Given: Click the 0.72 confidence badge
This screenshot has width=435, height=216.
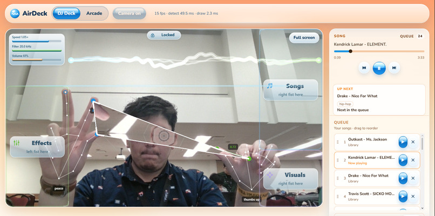Looking at the screenshot, I should [233, 147].
